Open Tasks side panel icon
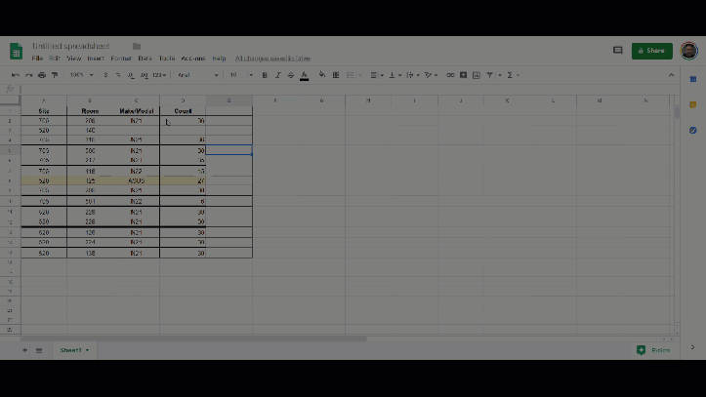The width and height of the screenshot is (706, 397). [693, 131]
